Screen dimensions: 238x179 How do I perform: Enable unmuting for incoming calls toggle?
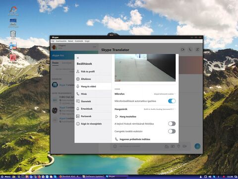172,124
